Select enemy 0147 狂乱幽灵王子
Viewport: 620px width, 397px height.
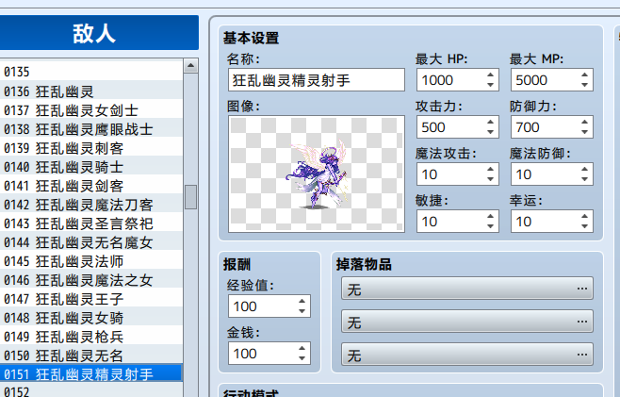[x=91, y=299]
